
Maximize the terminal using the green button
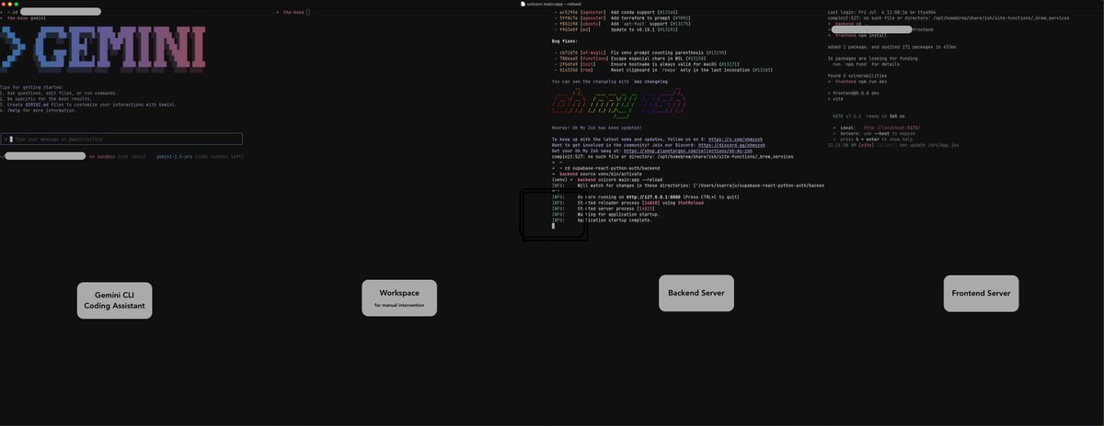pos(17,5)
